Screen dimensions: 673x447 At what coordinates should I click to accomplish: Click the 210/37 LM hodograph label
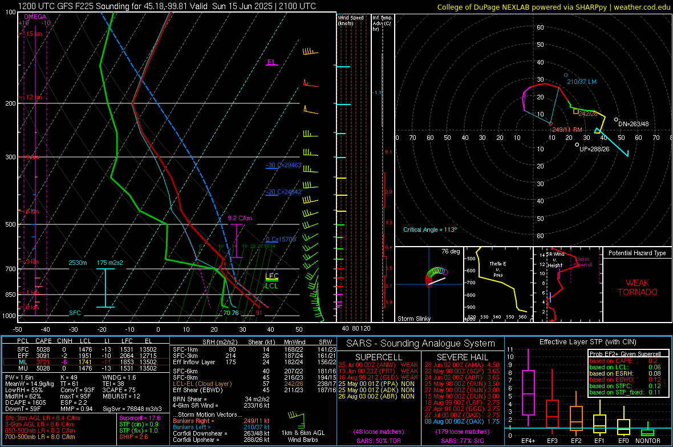582,82
